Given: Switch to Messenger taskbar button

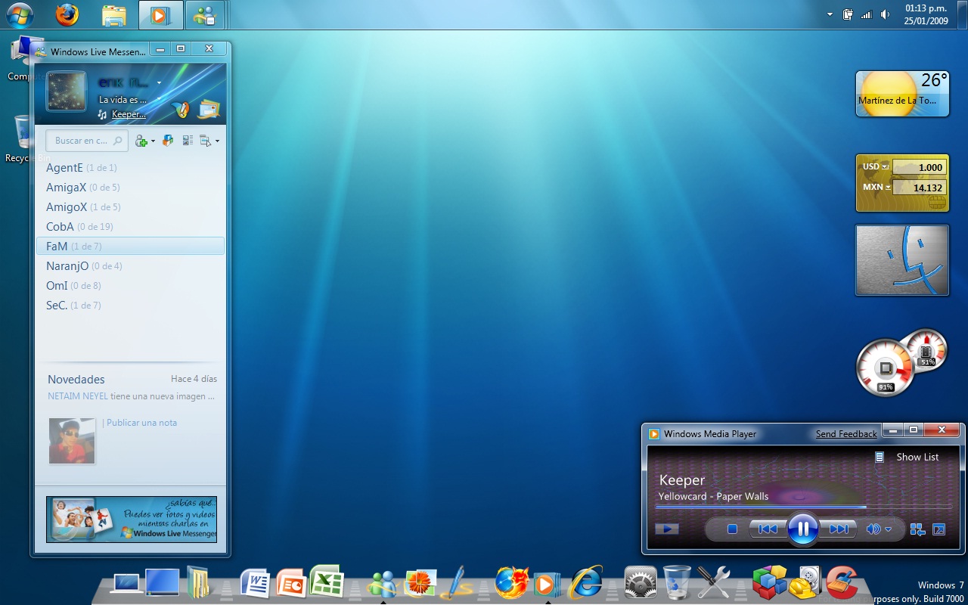Looking at the screenshot, I should pos(205,15).
